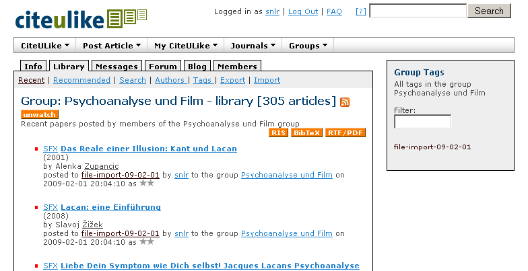Select the Library tab
Screen dimensions: 528x271
(x=69, y=66)
